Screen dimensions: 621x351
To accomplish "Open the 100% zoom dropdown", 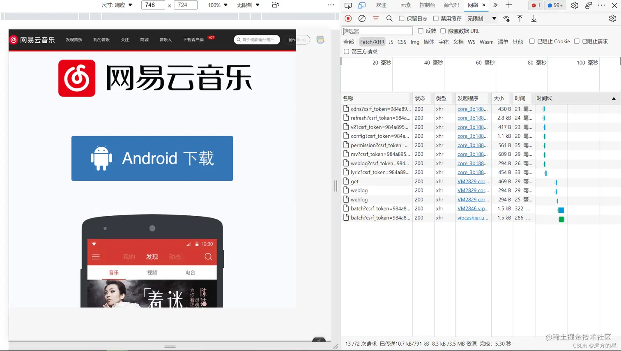I will pyautogui.click(x=218, y=5).
